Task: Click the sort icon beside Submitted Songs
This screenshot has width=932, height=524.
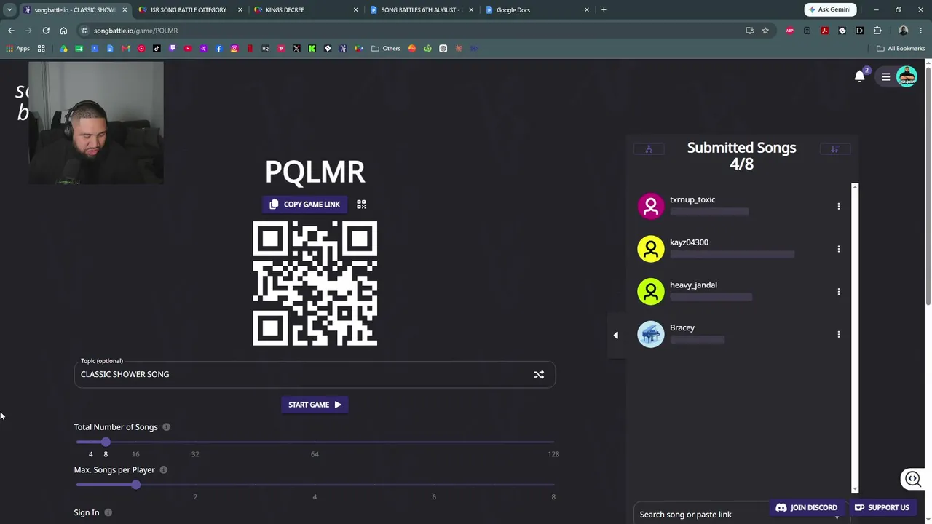Action: point(835,149)
